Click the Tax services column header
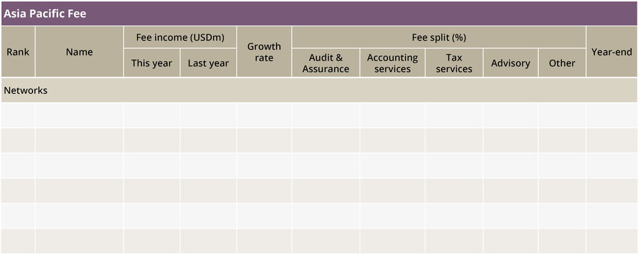Viewport: 638px width, 254px height. [454, 63]
